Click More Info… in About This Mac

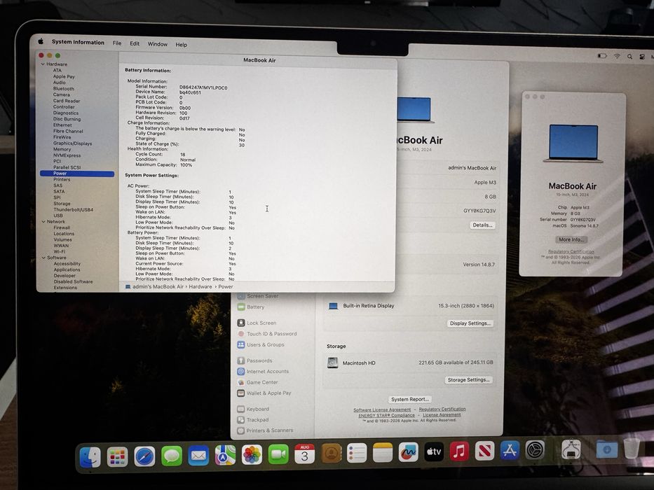pos(571,239)
